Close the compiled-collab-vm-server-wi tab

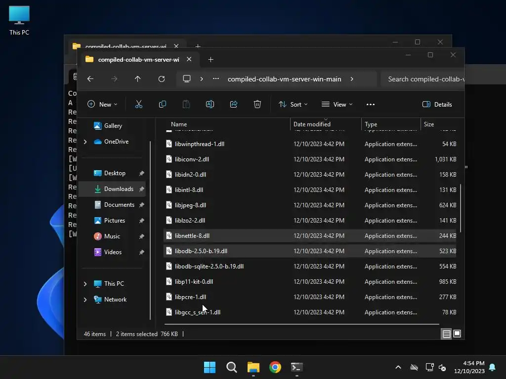[x=189, y=59]
